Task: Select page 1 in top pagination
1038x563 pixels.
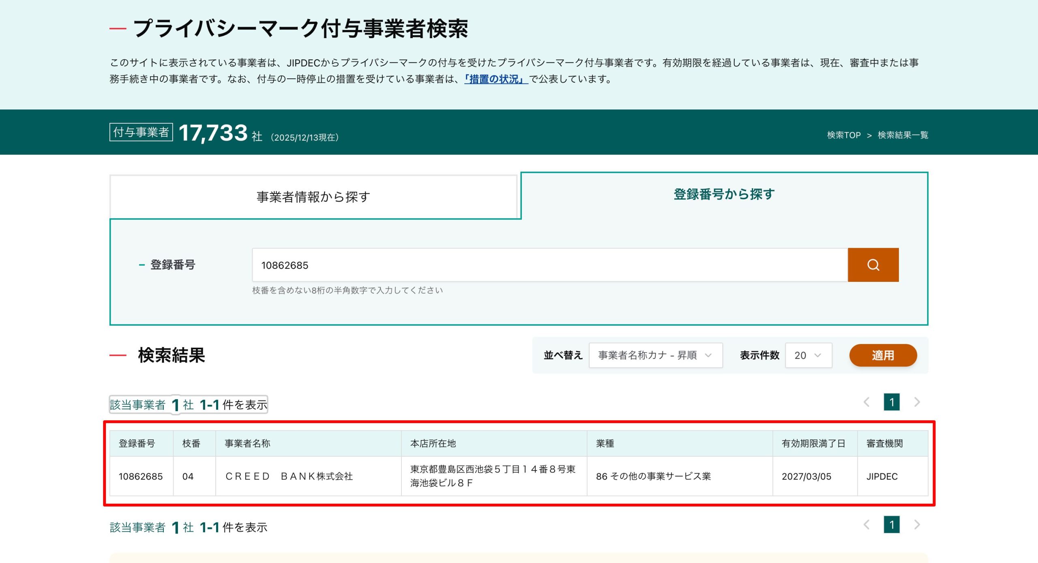Action: pos(892,402)
